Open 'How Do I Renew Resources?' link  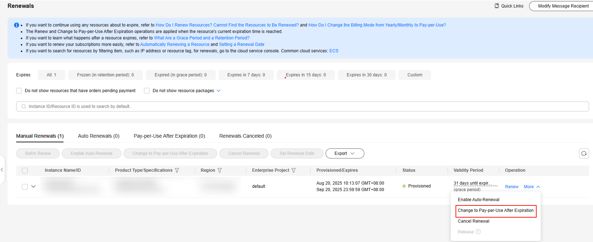click(227, 25)
